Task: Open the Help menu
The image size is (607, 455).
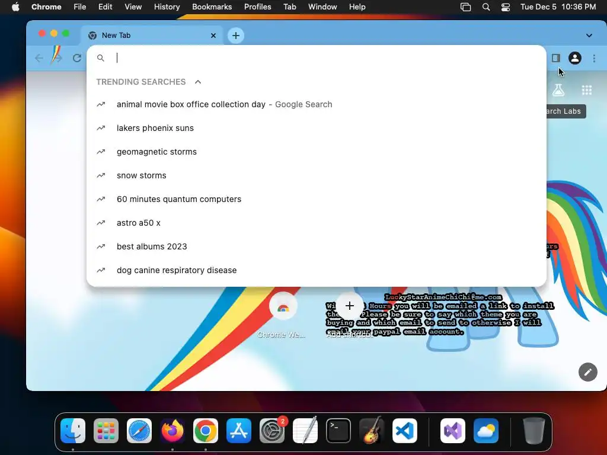Action: point(357,7)
